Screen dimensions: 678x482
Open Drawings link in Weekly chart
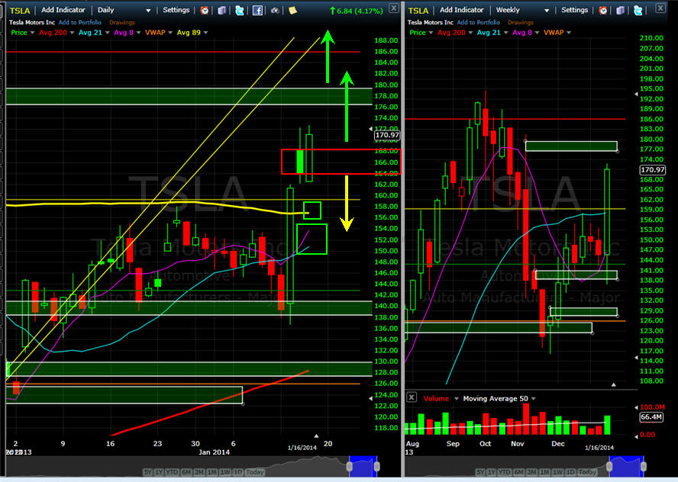[x=520, y=22]
